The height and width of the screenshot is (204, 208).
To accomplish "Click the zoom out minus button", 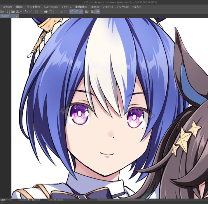I will tap(21, 200).
